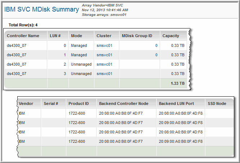Viewport: 240px width, 163px height.
Task: Select the Cluster column header
Action: tap(104, 36)
